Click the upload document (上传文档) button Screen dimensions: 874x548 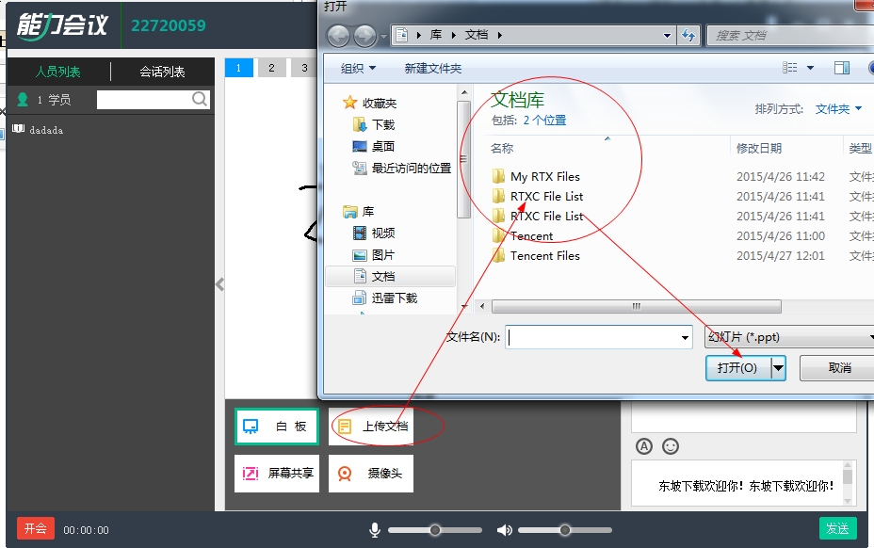(x=371, y=427)
